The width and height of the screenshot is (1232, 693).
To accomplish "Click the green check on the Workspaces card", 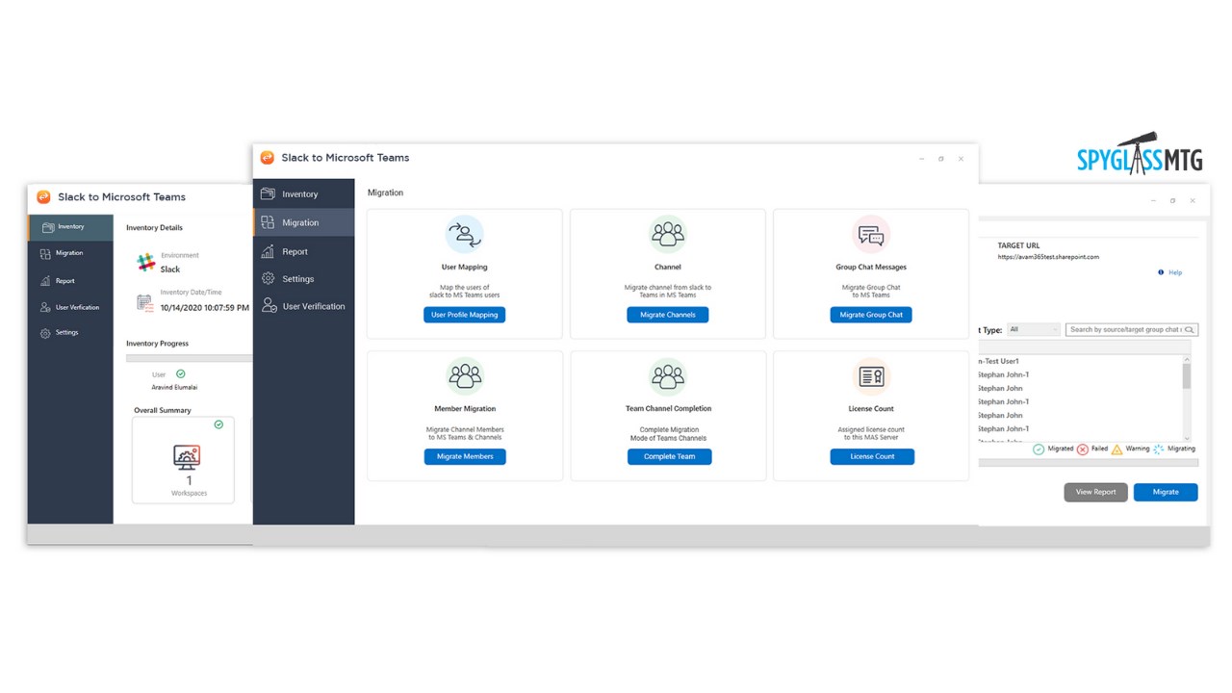I will coord(218,424).
